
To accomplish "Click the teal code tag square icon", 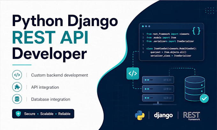I will [x=133, y=73].
